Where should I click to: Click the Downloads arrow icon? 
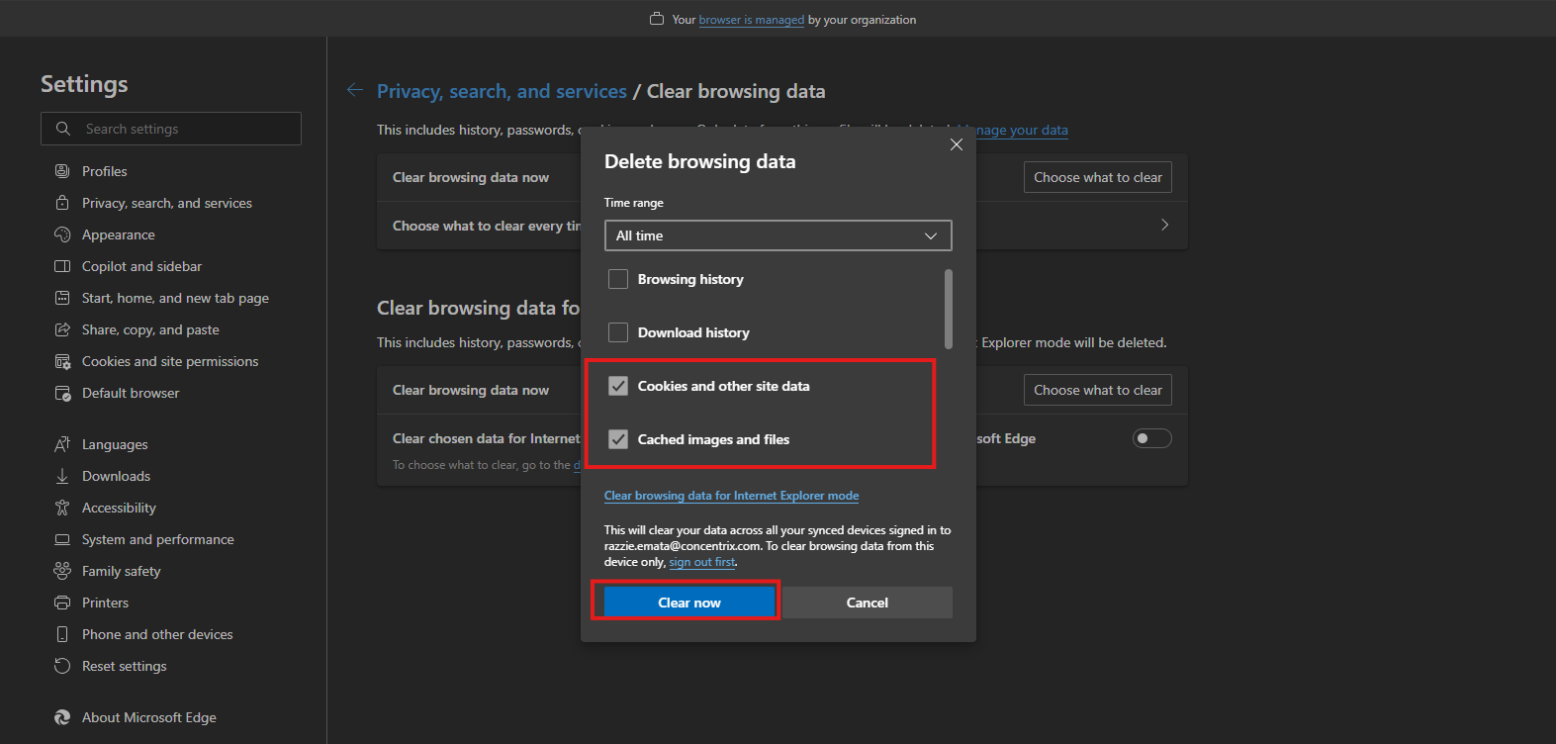click(62, 476)
